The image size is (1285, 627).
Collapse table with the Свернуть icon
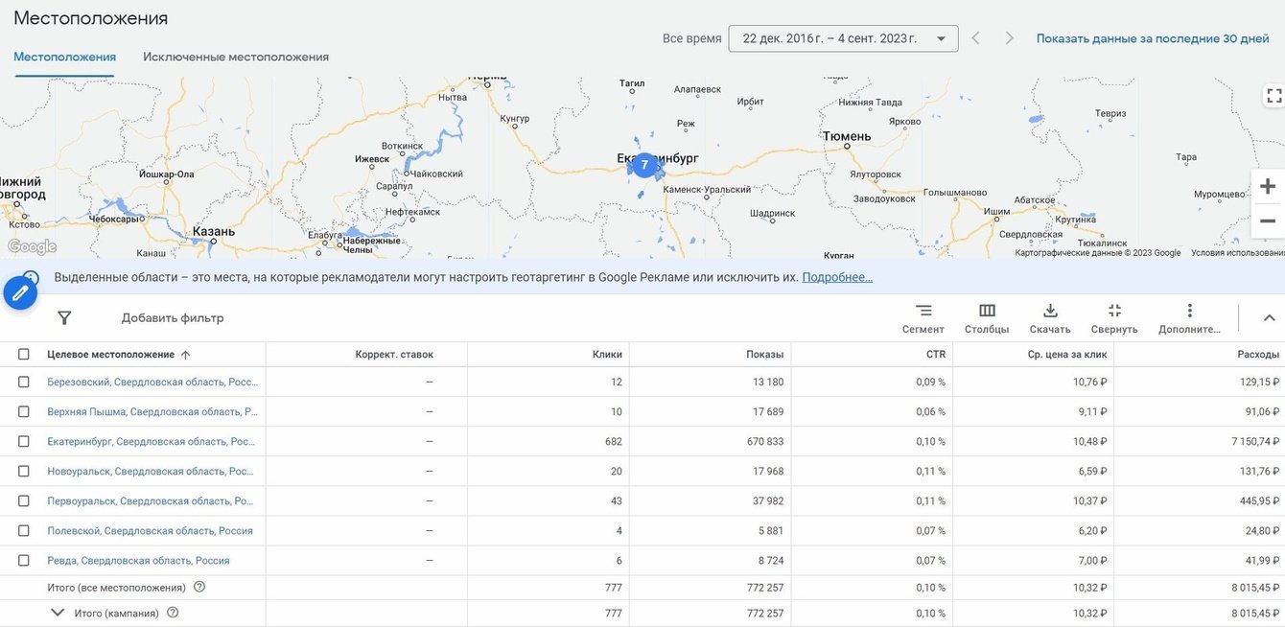click(x=1114, y=312)
